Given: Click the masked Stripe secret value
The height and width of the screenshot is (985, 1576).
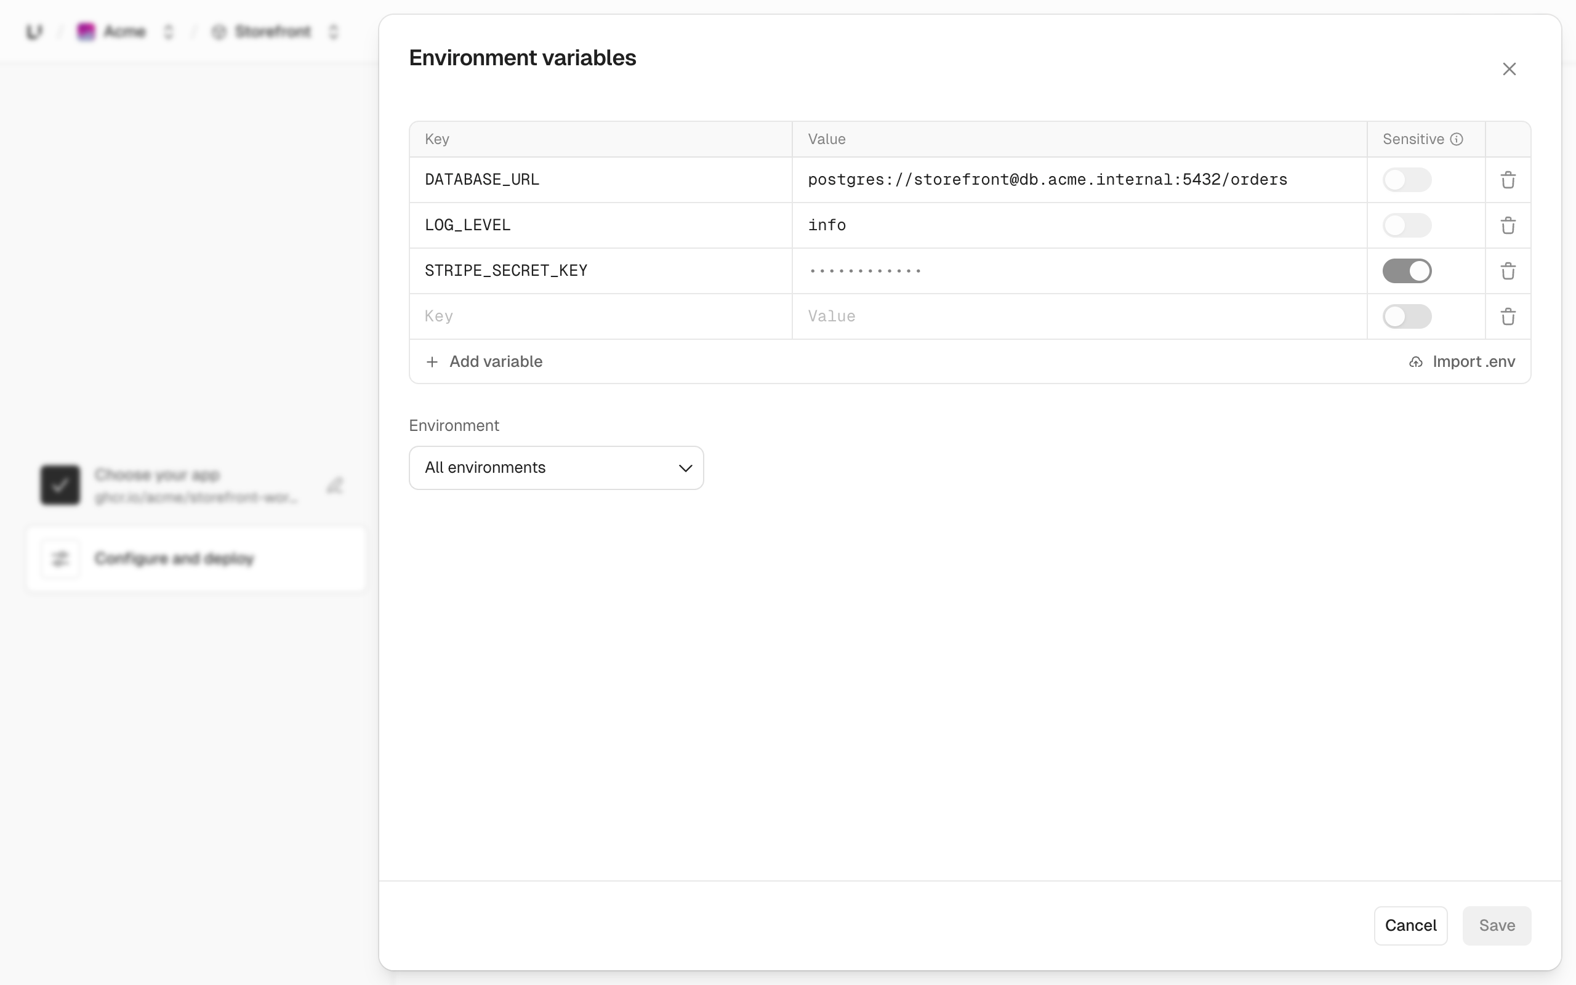Looking at the screenshot, I should pyautogui.click(x=1079, y=271).
